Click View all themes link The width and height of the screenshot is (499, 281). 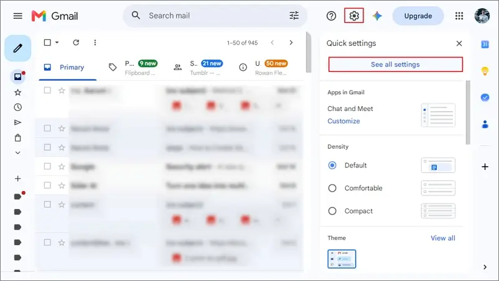pyautogui.click(x=442, y=238)
